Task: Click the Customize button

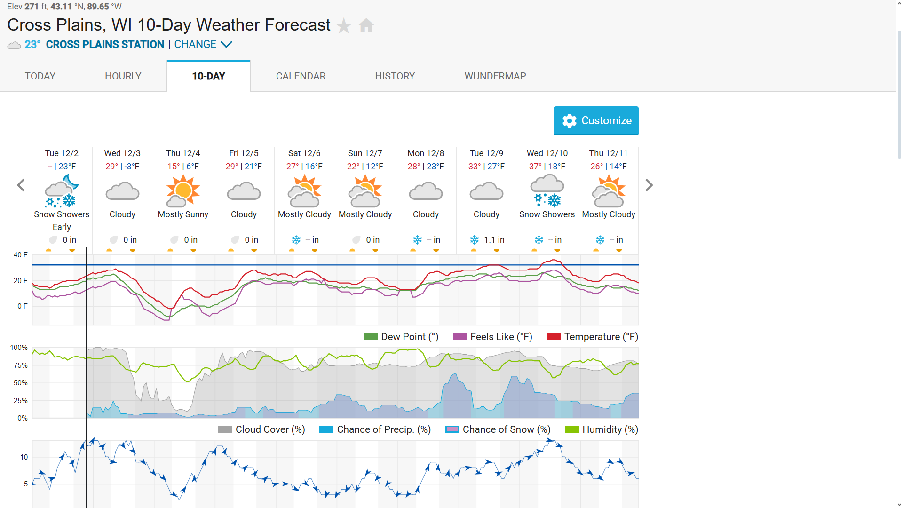Action: coord(596,121)
